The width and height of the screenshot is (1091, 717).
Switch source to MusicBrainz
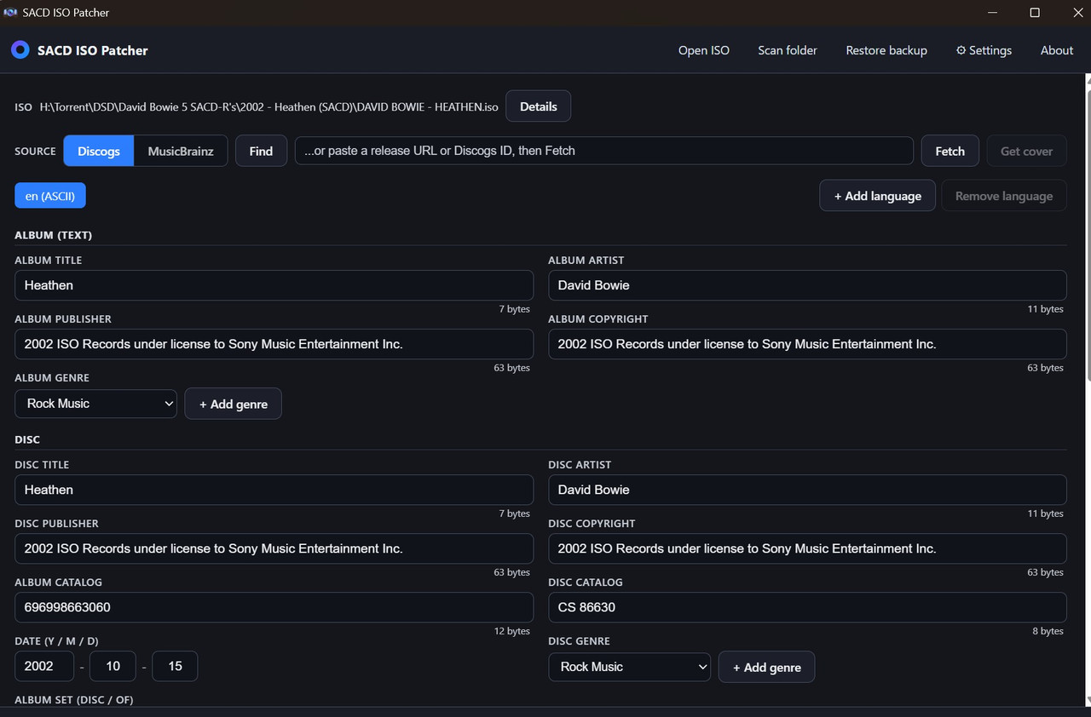click(181, 151)
